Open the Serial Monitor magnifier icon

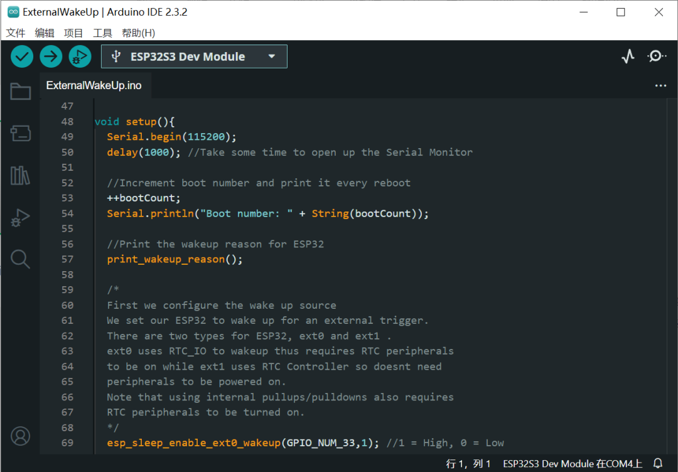[657, 56]
